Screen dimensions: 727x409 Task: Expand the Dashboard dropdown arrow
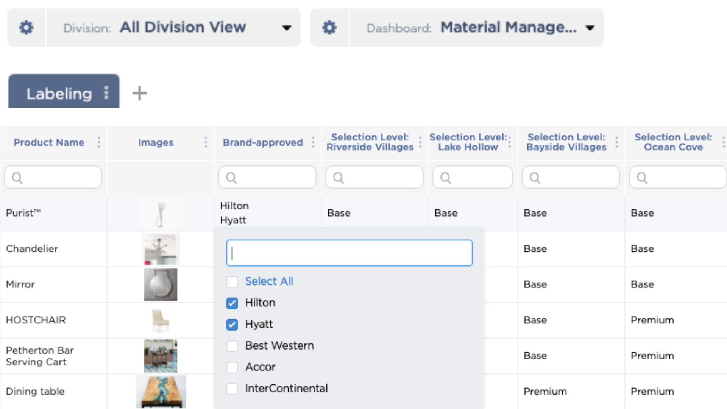click(x=590, y=28)
